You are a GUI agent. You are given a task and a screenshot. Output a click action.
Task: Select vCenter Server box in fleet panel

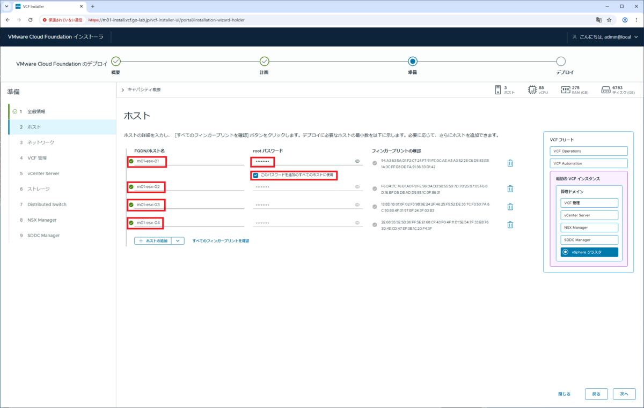point(589,215)
